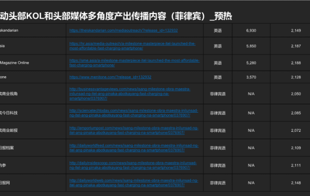The height and width of the screenshot is (196, 310).
Task: Open the businessvantageviews.com news link
Action: pyautogui.click(x=129, y=94)
